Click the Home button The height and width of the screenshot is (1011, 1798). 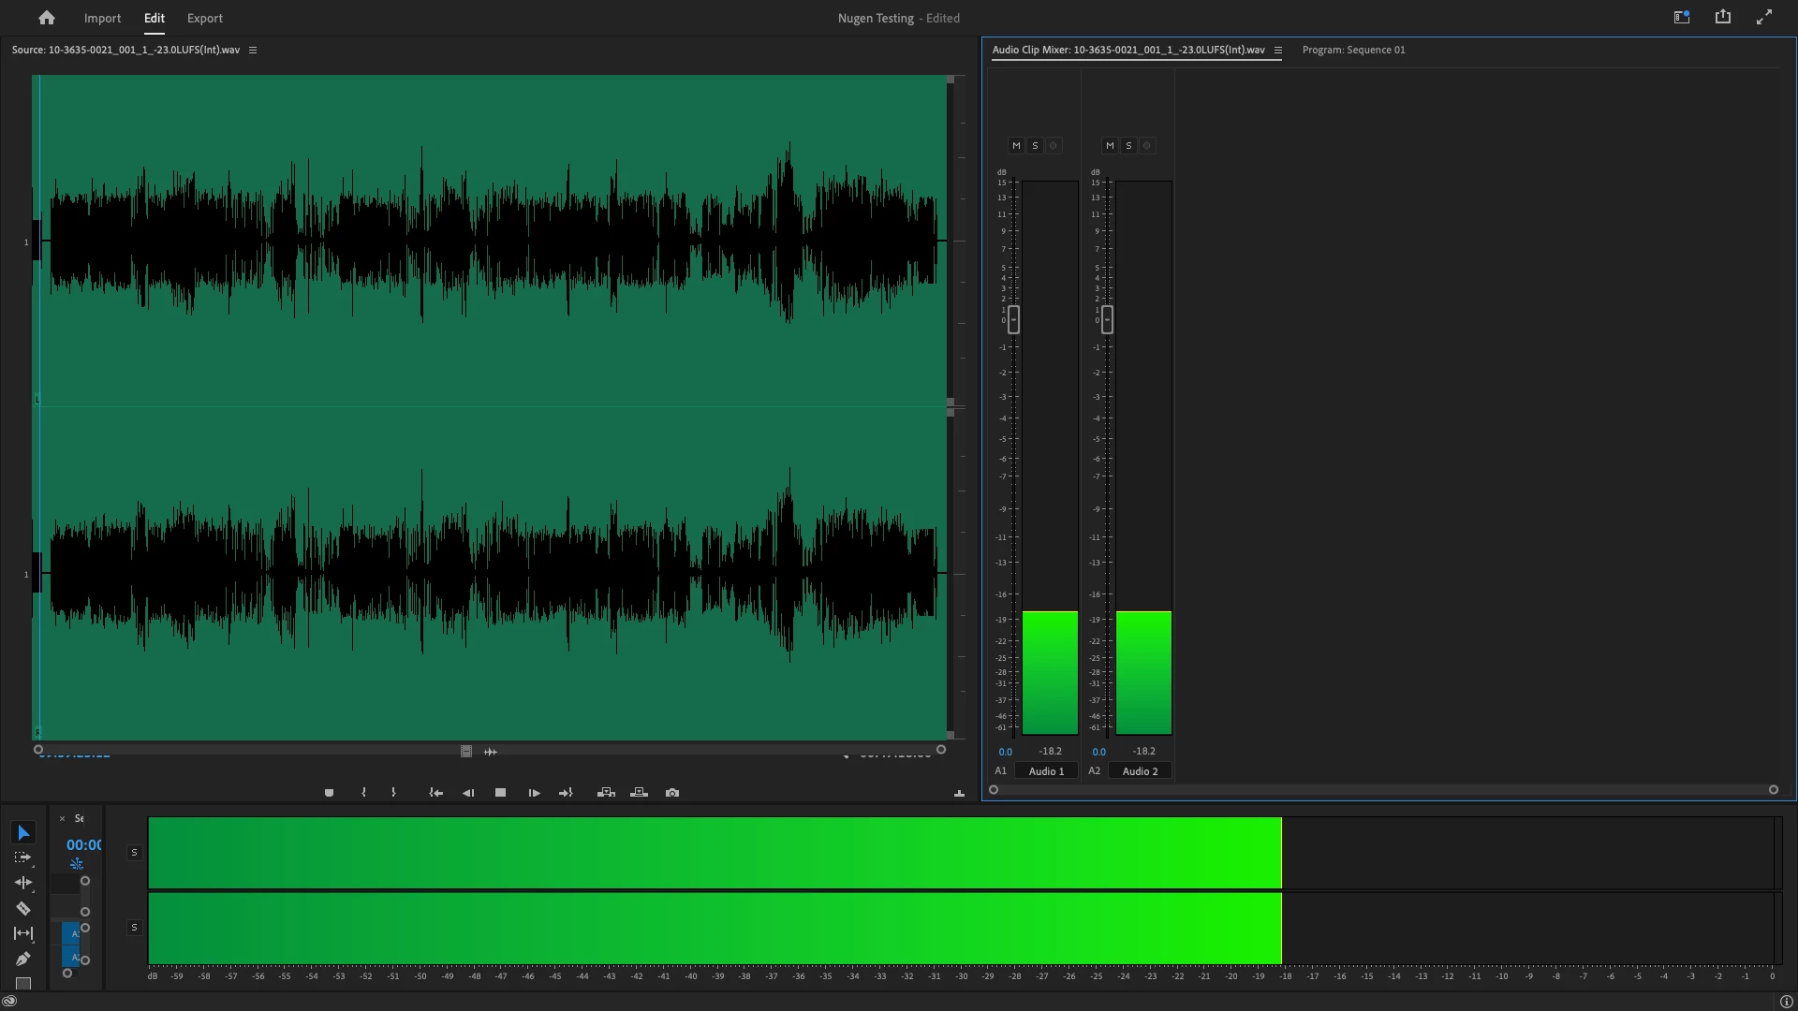[47, 18]
